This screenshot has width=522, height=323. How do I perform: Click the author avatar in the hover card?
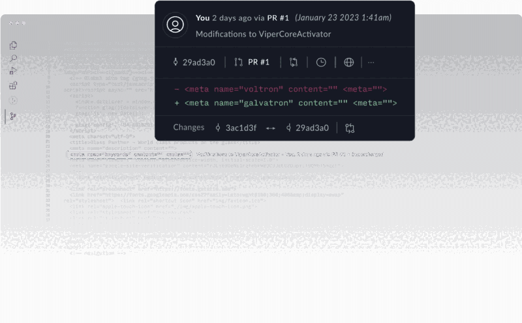[175, 25]
